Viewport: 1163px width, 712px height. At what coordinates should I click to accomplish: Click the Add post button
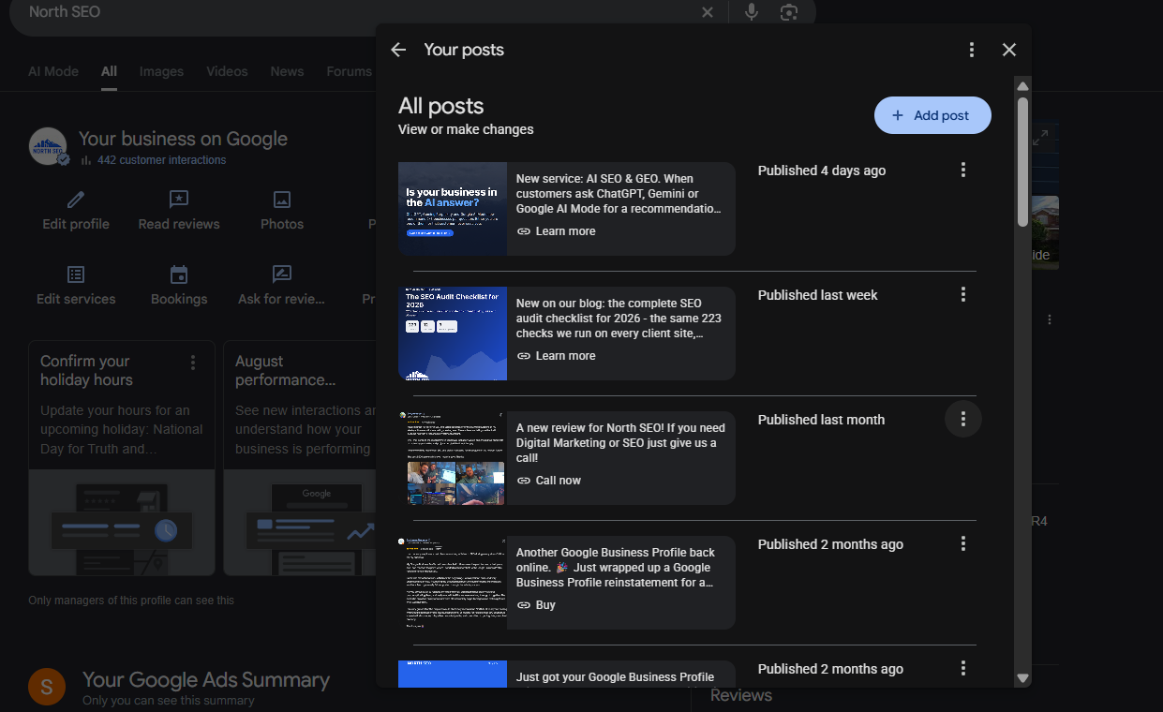[x=932, y=115]
